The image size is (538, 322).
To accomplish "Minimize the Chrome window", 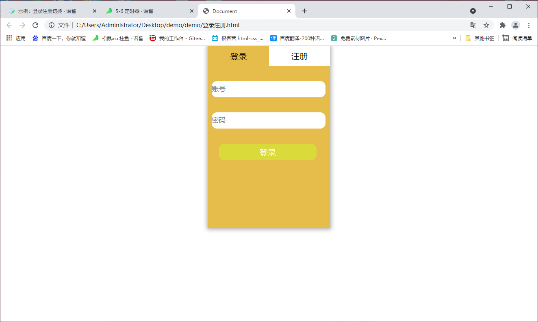I will [491, 6].
